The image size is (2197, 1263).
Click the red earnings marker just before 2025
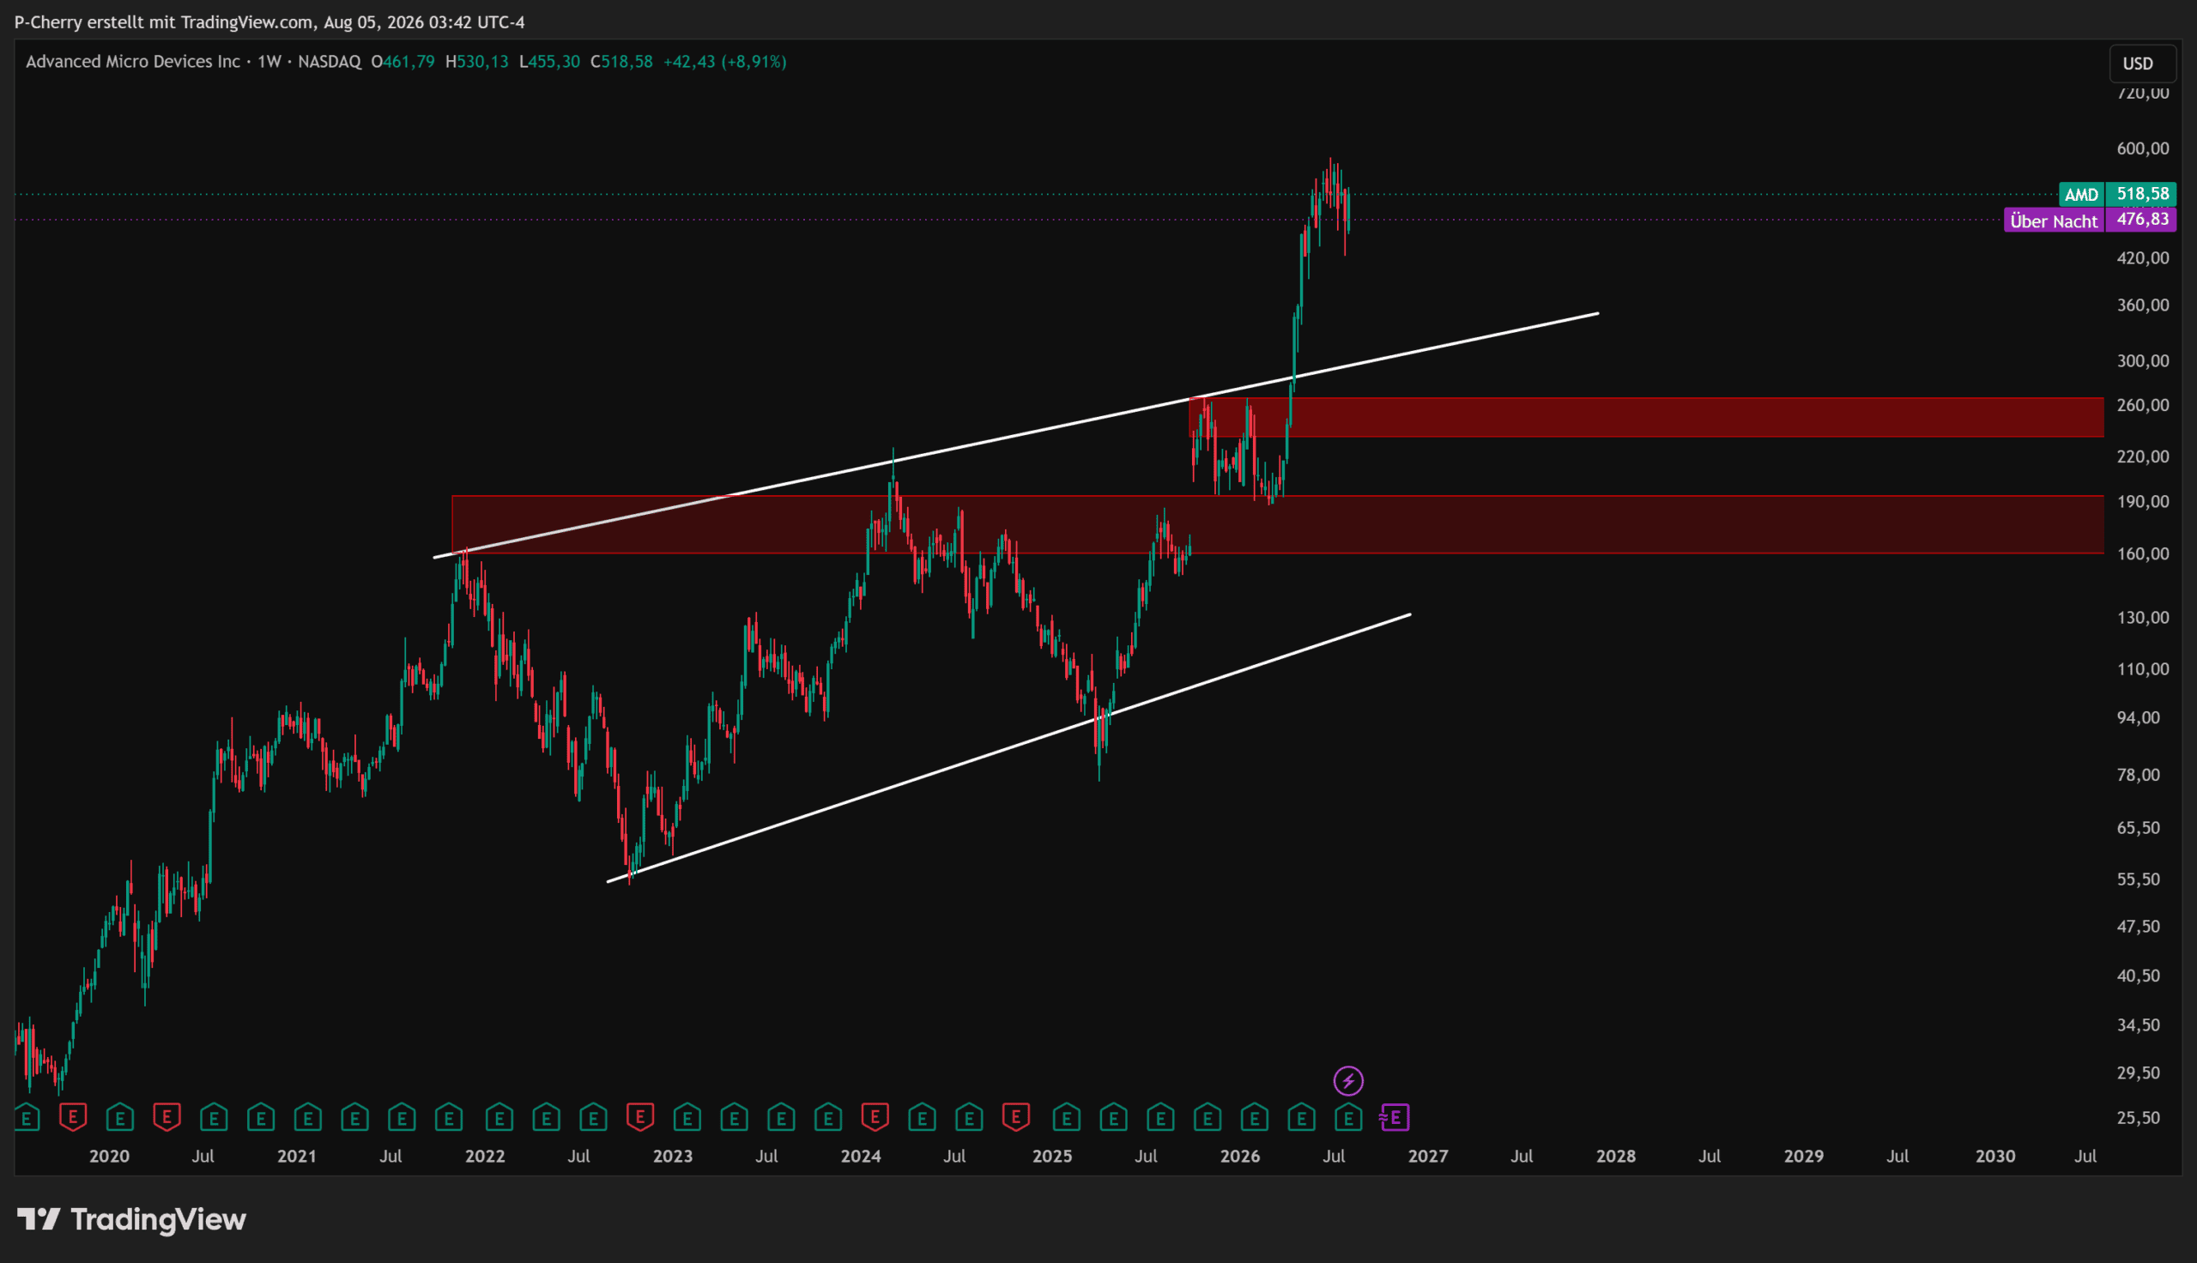click(1015, 1117)
